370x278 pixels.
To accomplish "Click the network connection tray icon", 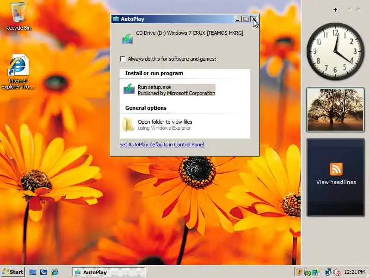I will click(x=328, y=272).
